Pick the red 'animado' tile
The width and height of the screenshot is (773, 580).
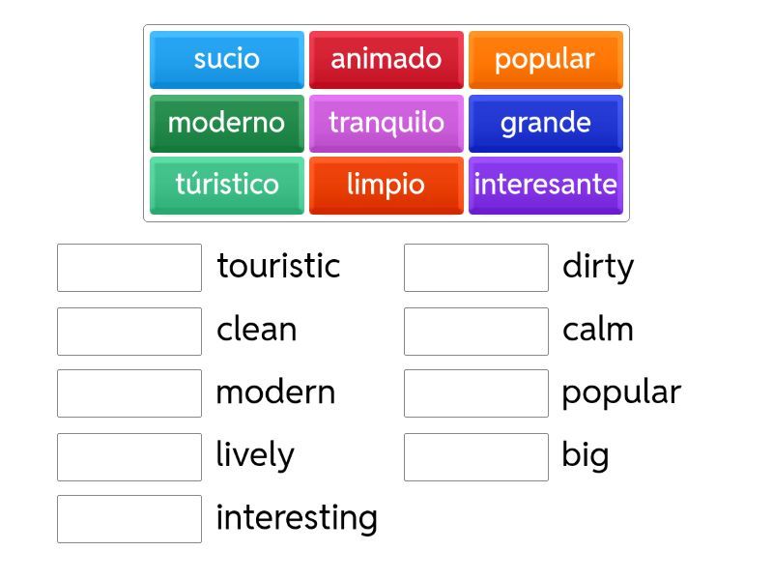pos(386,59)
